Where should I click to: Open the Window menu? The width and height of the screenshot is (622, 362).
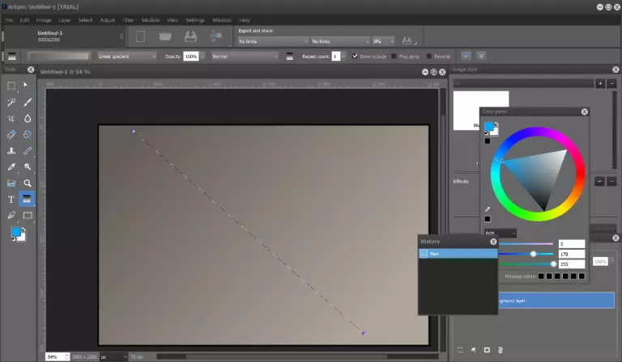221,20
